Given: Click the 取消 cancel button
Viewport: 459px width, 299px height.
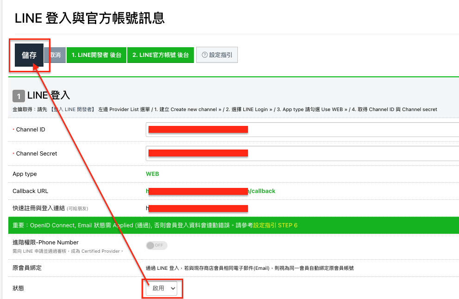Looking at the screenshot, I should 55,55.
